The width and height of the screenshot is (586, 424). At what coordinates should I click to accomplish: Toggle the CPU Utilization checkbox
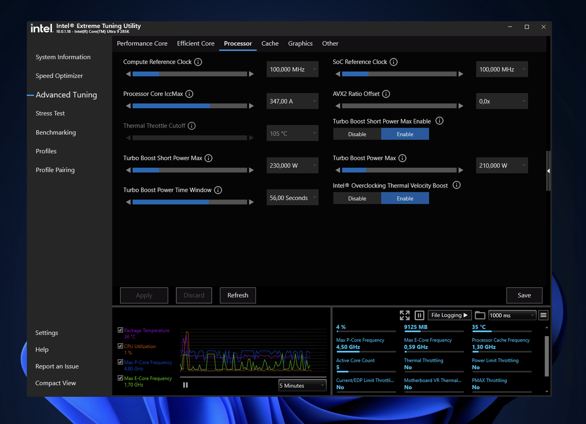120,346
